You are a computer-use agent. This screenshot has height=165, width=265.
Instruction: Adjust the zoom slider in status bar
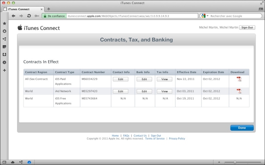pos(235,162)
